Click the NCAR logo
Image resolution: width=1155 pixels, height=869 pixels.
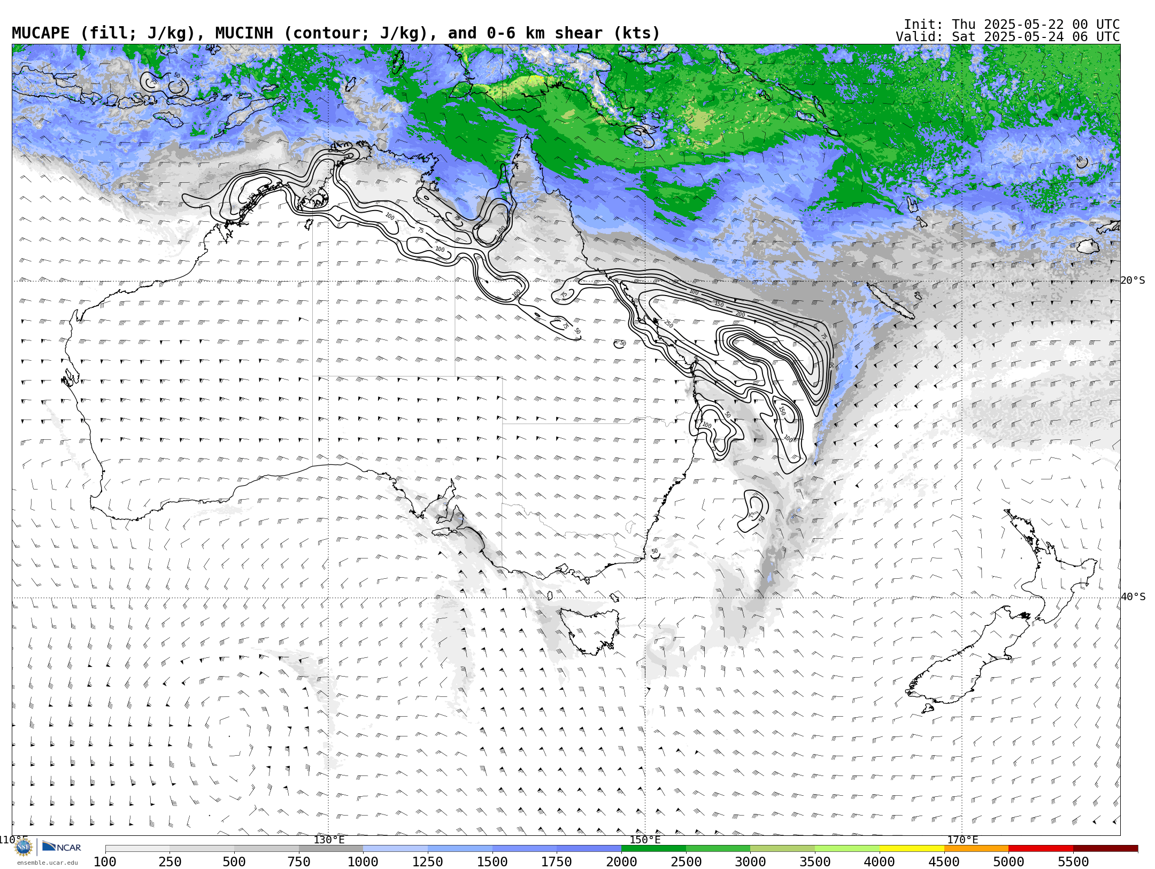(x=62, y=847)
